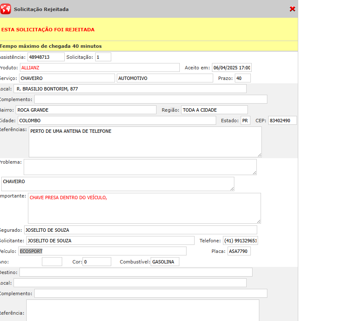Screen dimensions: 338x321
Task: Click the Produto field showing ALLIANZ
Action: pos(100,68)
